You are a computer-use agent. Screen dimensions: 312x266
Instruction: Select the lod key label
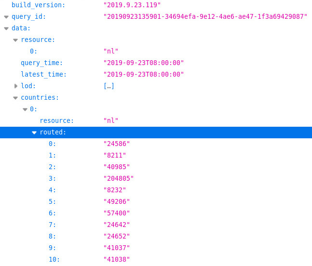28,86
